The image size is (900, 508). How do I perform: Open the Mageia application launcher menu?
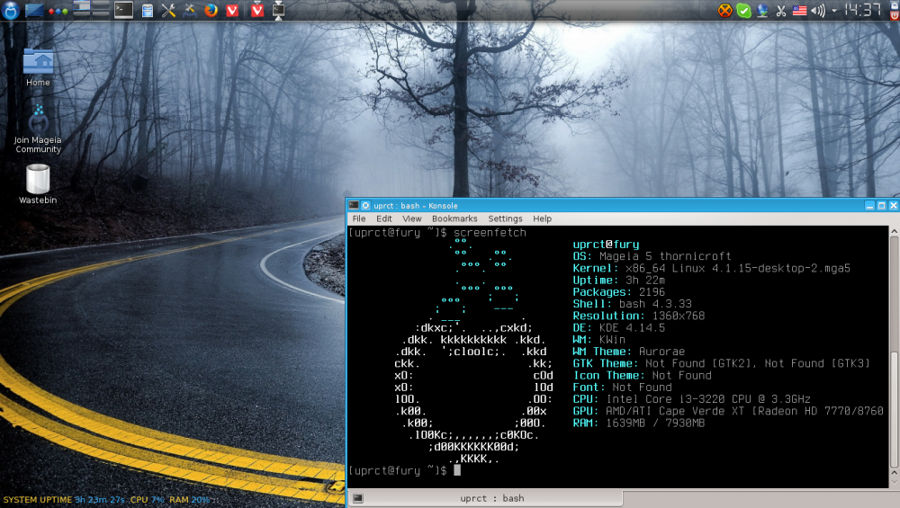pos(10,10)
